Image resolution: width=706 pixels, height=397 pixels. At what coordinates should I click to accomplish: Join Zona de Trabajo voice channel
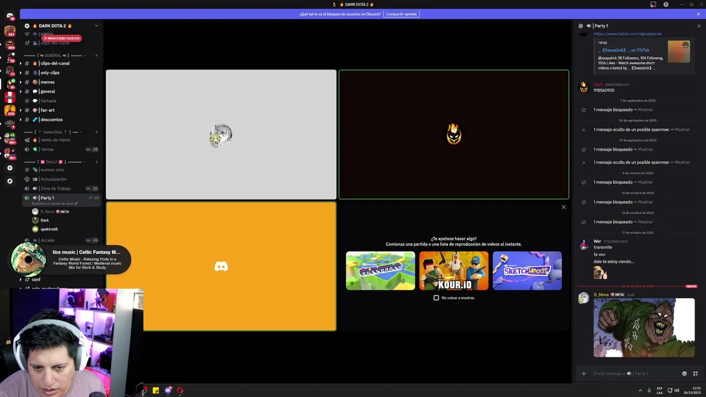[x=62, y=189]
